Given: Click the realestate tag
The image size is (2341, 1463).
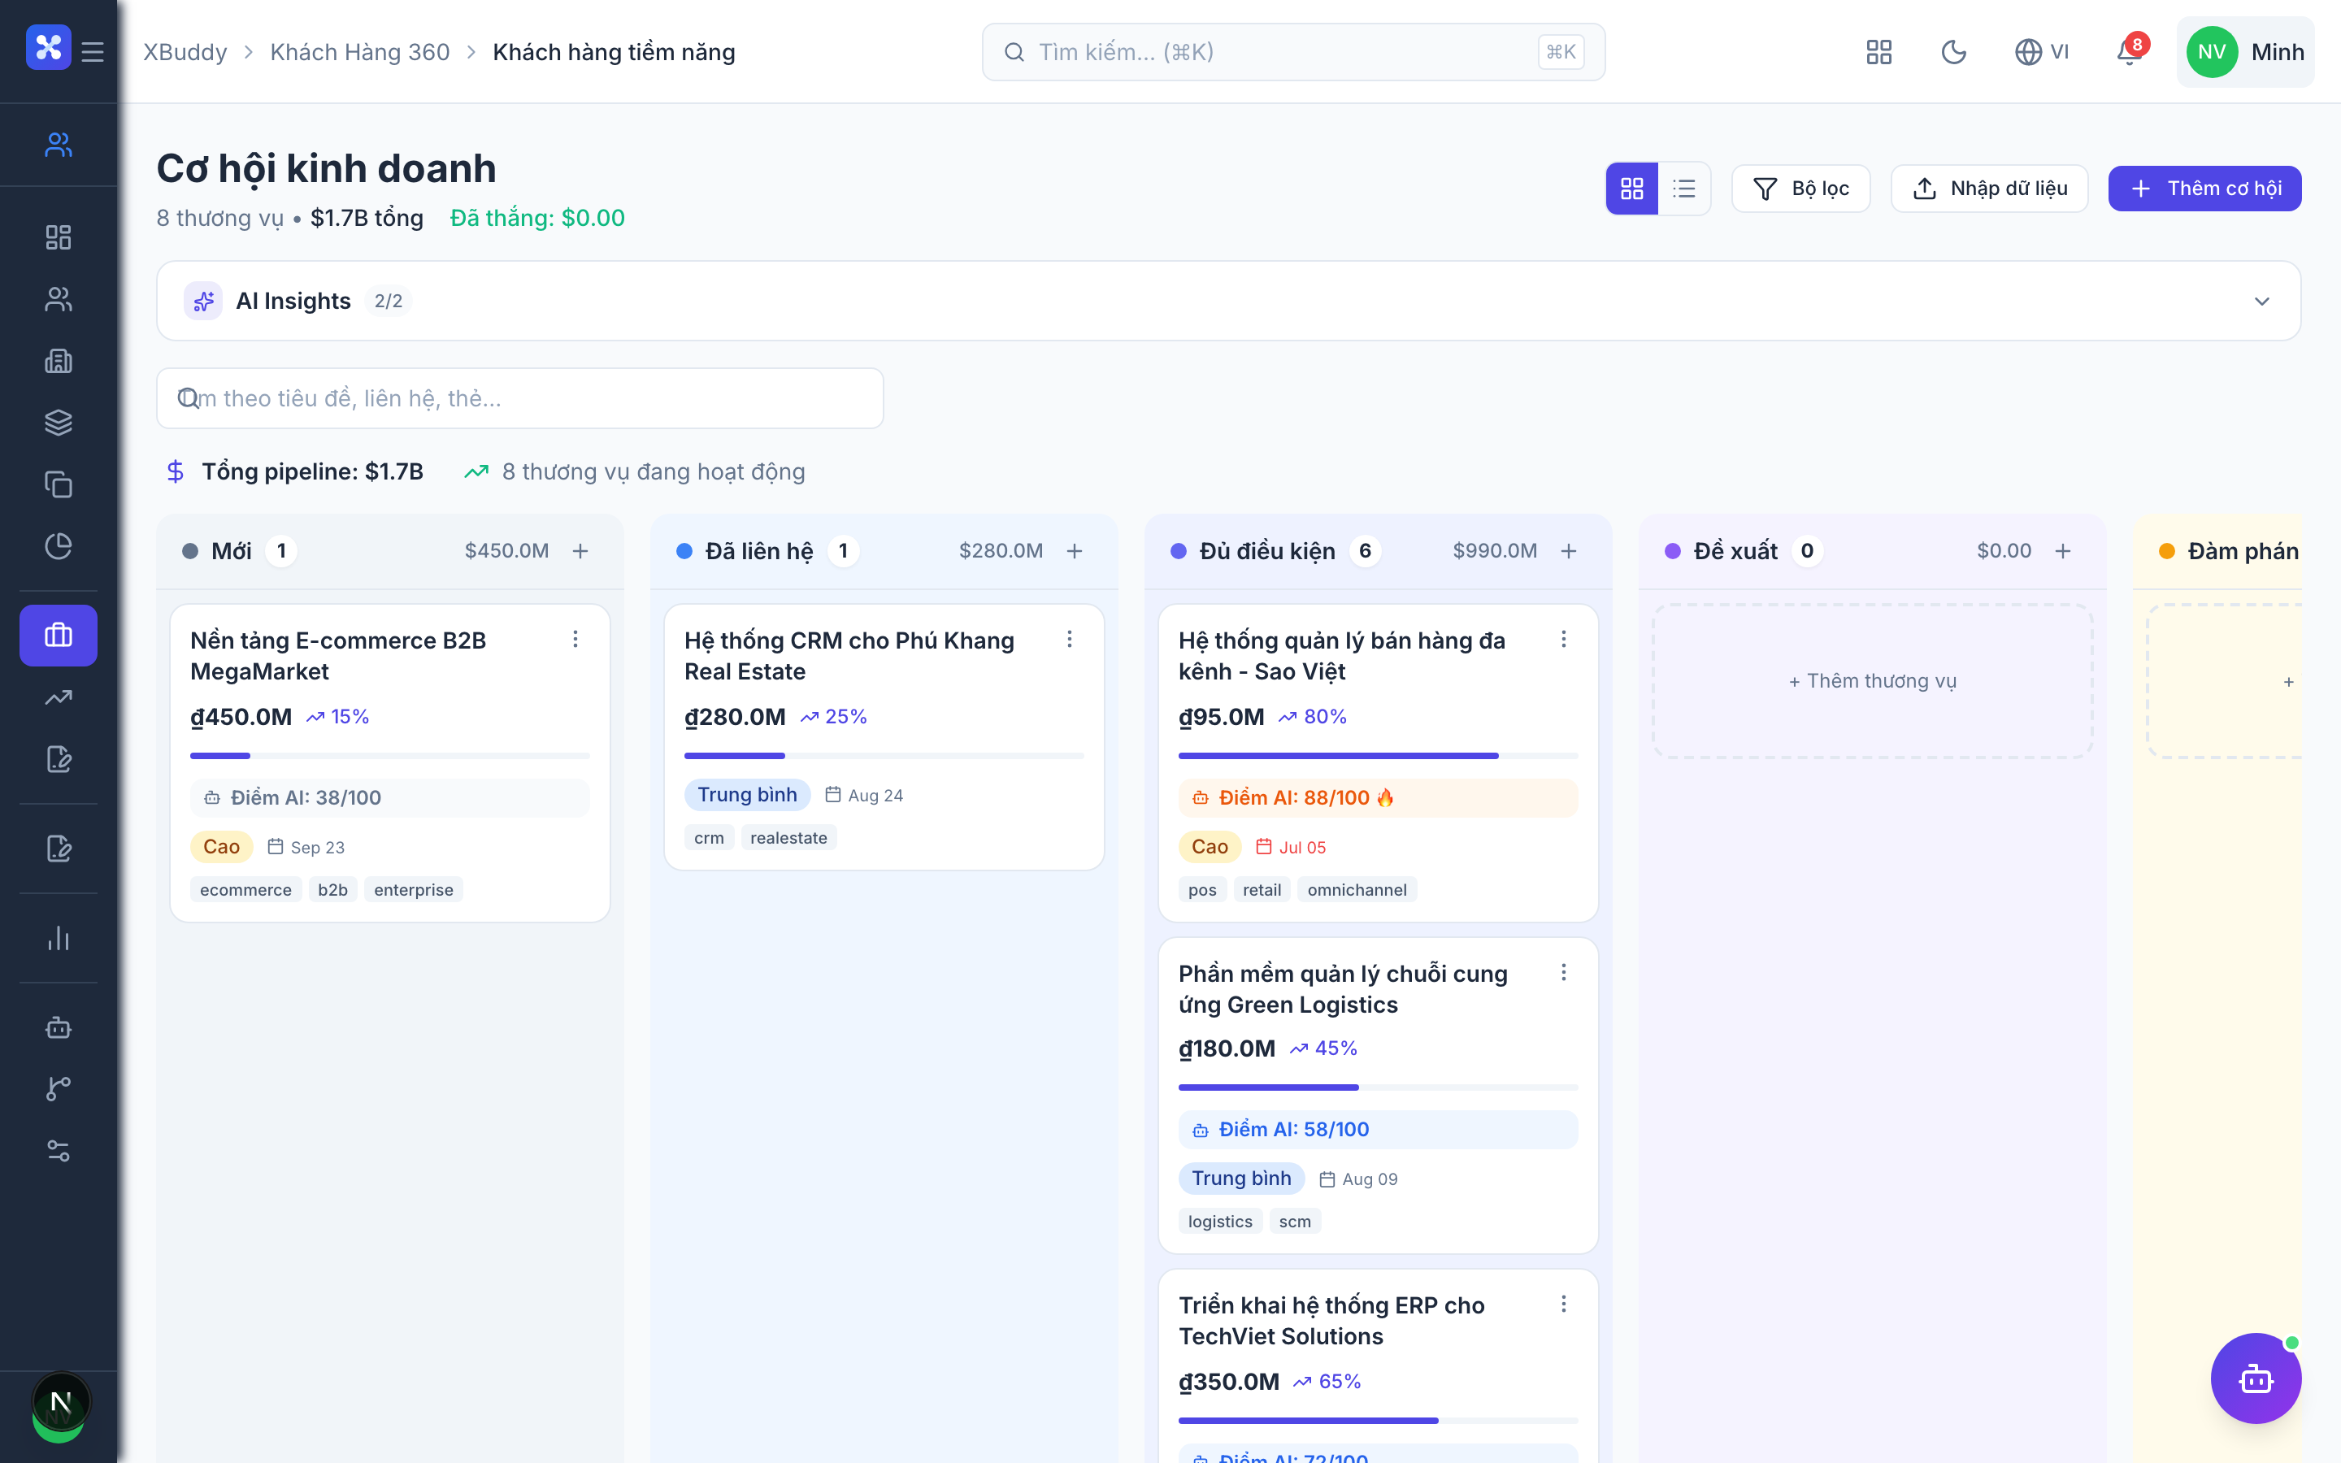Looking at the screenshot, I should [x=788, y=837].
